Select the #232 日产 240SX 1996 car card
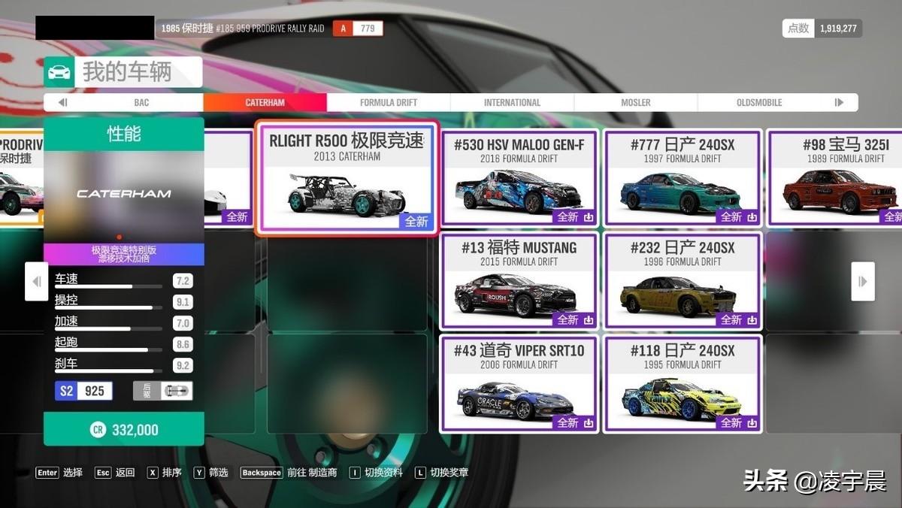902x508 pixels. (x=683, y=281)
